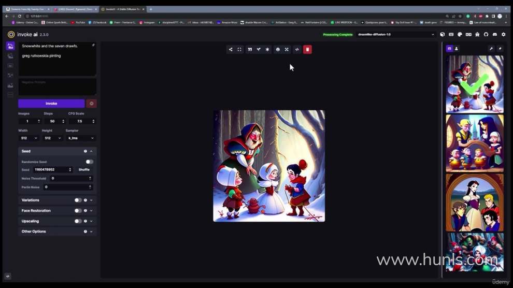Viewport: 513px width, 288px height.
Task: Open the Text to Image tab icon
Action: tap(10, 46)
